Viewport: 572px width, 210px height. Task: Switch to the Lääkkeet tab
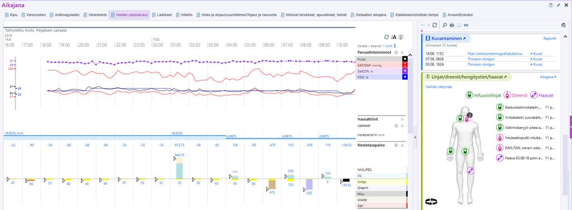point(162,15)
